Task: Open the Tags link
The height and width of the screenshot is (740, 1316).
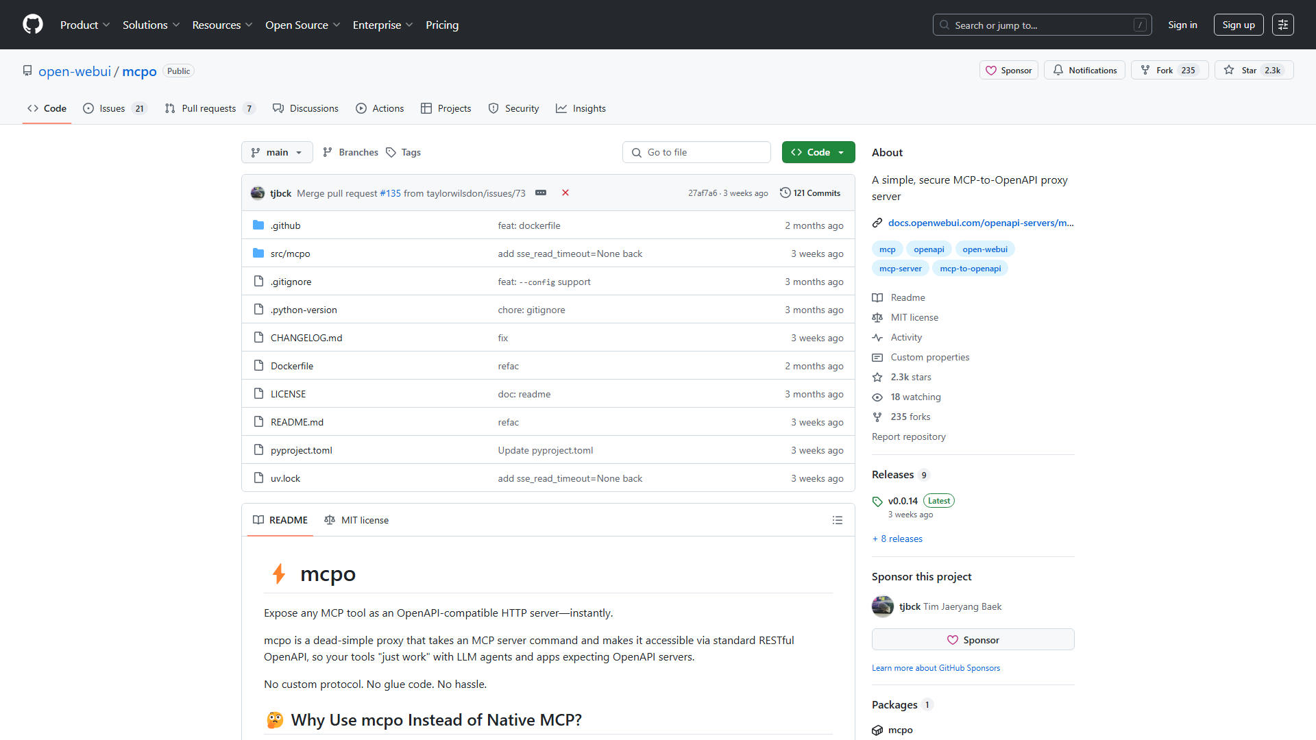Action: click(403, 152)
